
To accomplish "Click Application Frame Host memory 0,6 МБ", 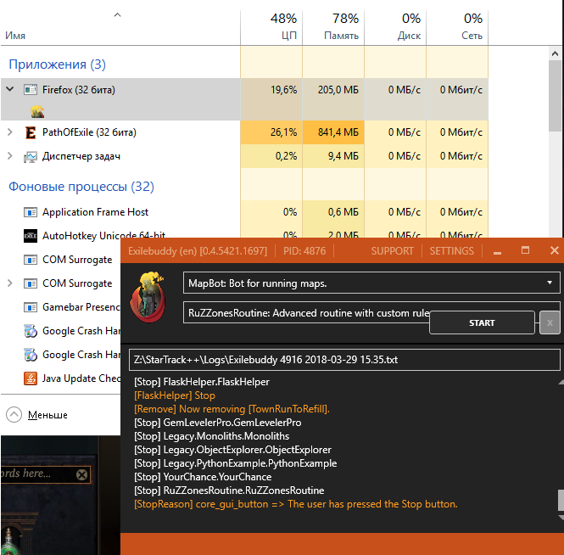I will pos(343,212).
